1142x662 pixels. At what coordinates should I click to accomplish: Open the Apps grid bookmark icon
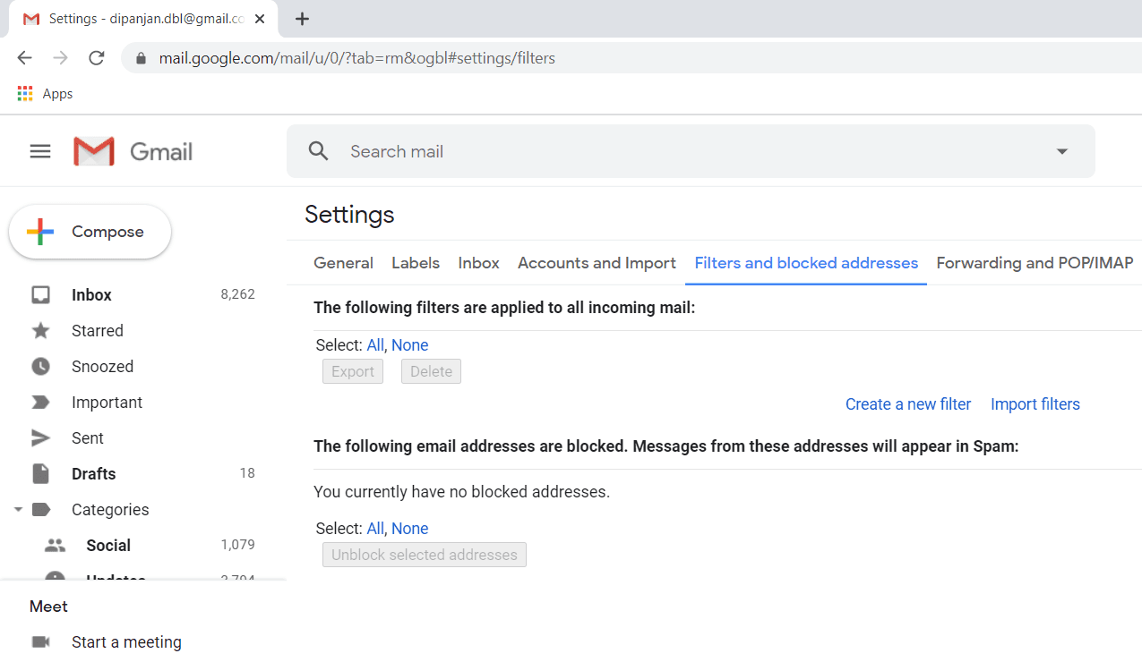25,94
